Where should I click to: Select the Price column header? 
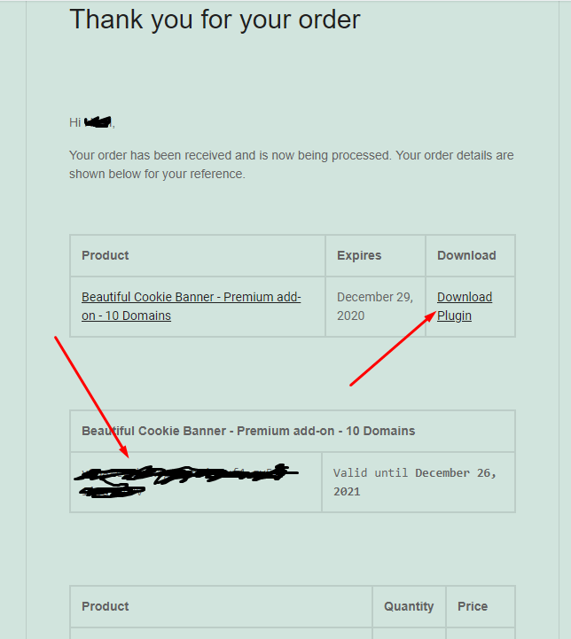pos(473,606)
